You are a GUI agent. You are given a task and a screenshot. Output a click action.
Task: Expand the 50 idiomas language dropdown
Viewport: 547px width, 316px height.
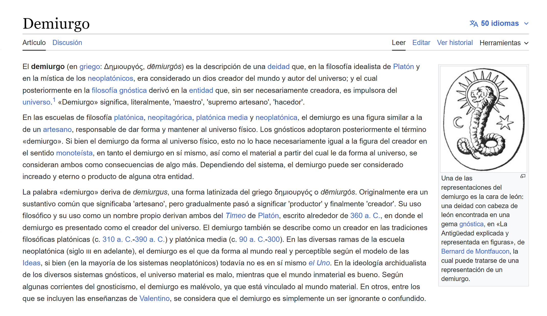pyautogui.click(x=499, y=24)
